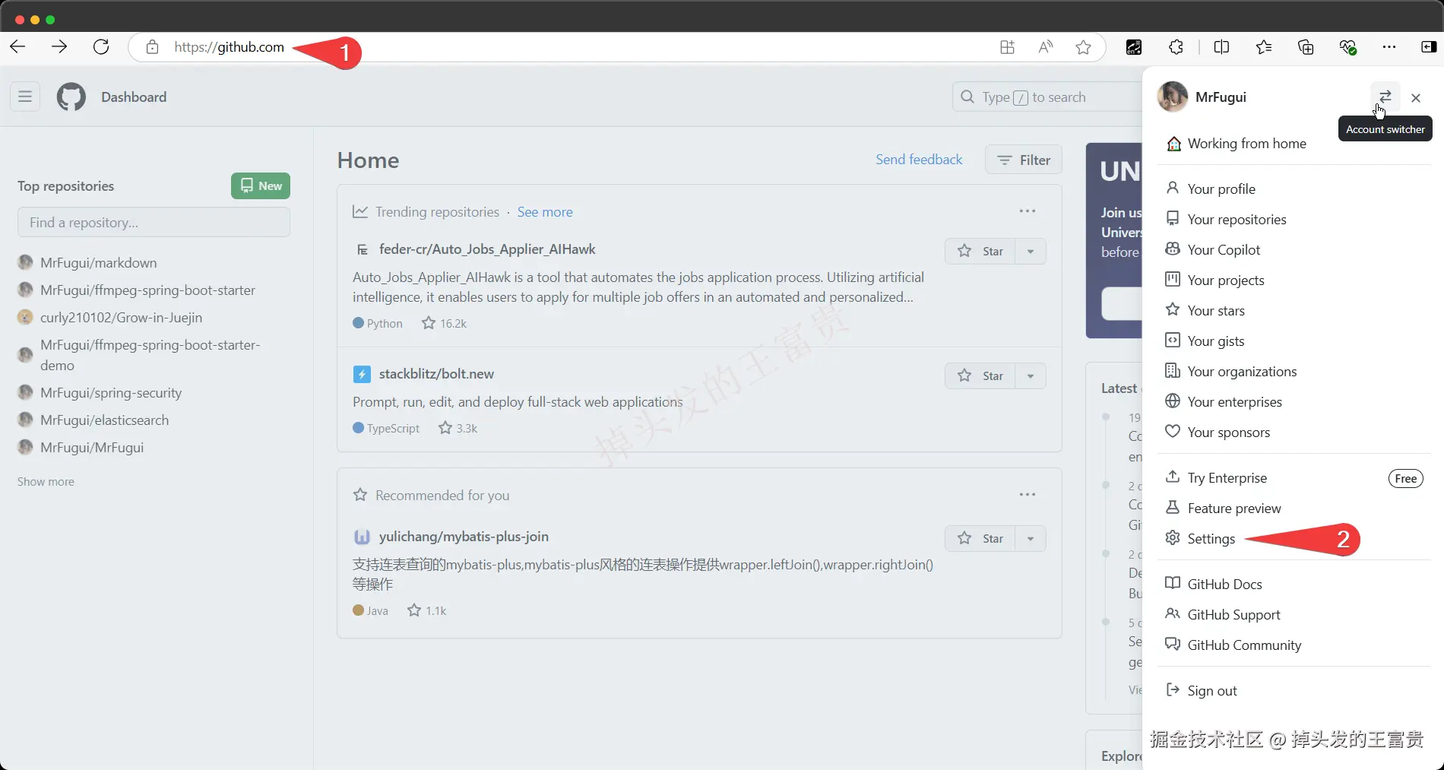Open See more trending repositories
Viewport: 1444px width, 770px height.
(545, 212)
